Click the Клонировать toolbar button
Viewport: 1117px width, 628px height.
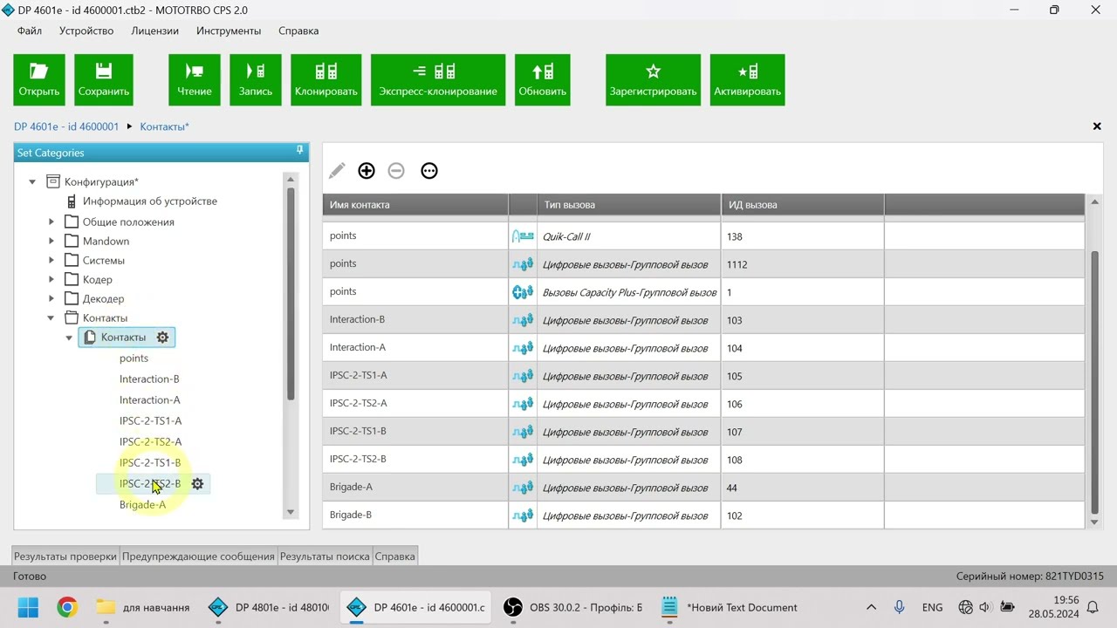[x=326, y=79]
